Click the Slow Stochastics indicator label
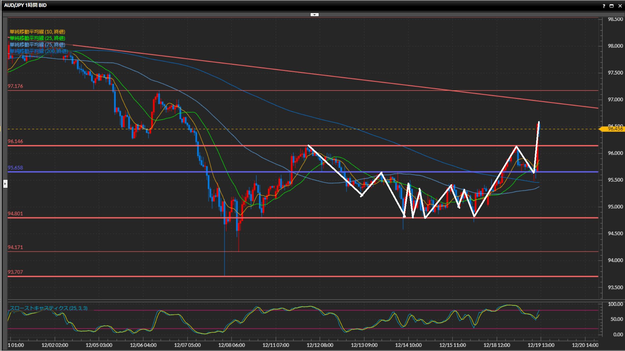Viewport: 625px width, 351px height. point(49,308)
